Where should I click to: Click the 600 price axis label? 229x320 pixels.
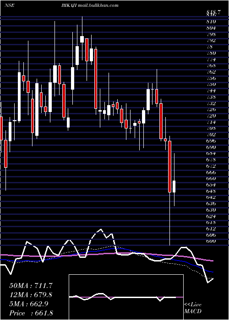(212, 241)
